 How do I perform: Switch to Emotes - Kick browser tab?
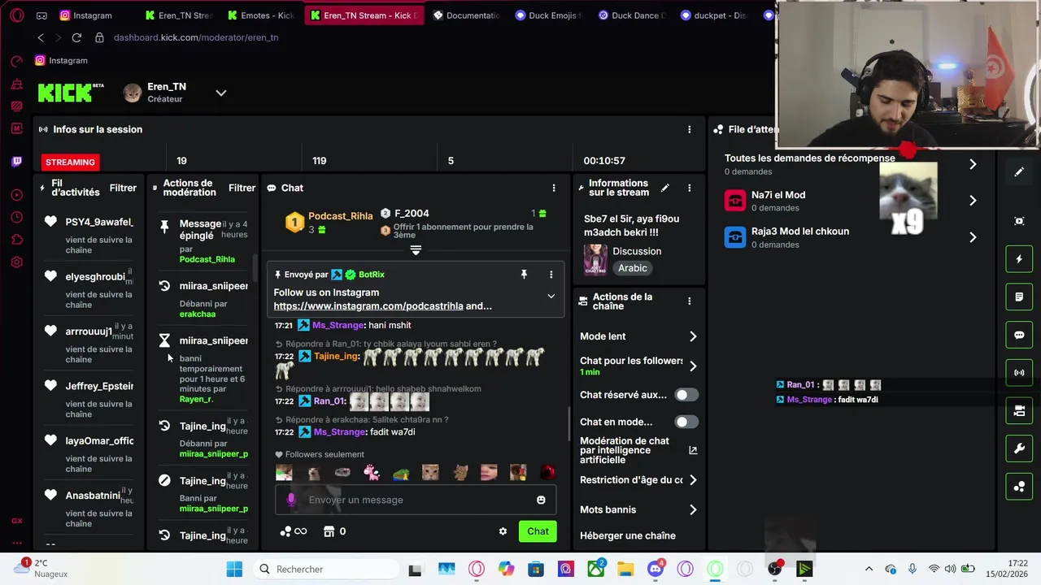(260, 15)
